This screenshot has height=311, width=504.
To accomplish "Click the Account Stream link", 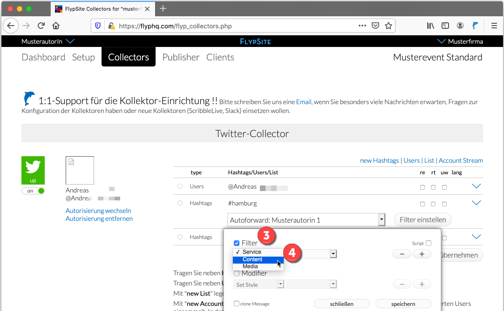I will 461,160.
